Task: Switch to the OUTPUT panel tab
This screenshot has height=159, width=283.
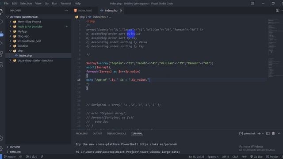Action: pyautogui.click(x=97, y=133)
